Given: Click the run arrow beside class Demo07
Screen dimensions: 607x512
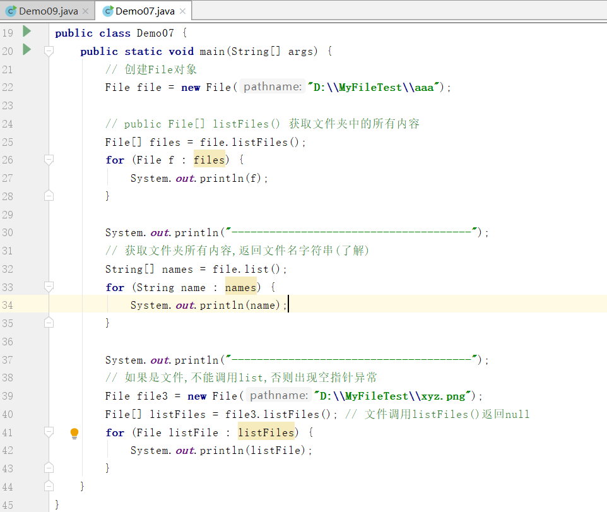Looking at the screenshot, I should point(27,32).
